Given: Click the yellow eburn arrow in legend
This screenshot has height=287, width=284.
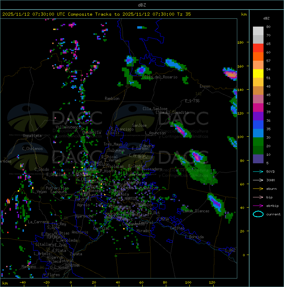Looking at the screenshot, I should (x=258, y=189).
